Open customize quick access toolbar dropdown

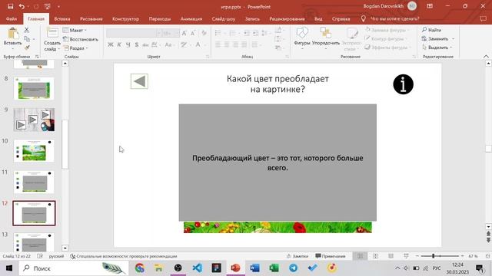point(58,7)
